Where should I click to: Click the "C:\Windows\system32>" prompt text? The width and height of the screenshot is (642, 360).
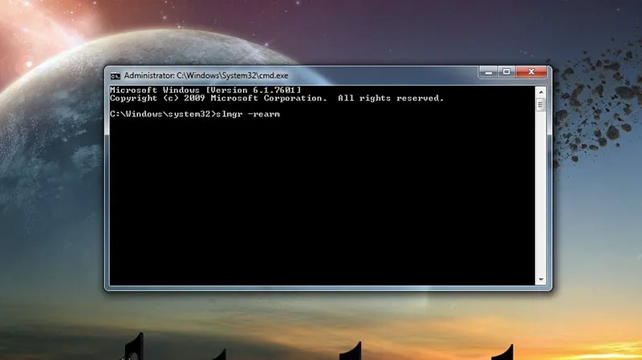pyautogui.click(x=159, y=115)
